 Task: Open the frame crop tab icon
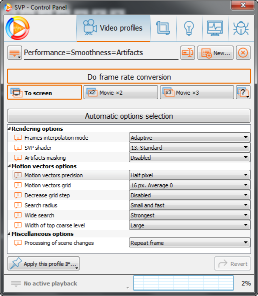(x=163, y=28)
